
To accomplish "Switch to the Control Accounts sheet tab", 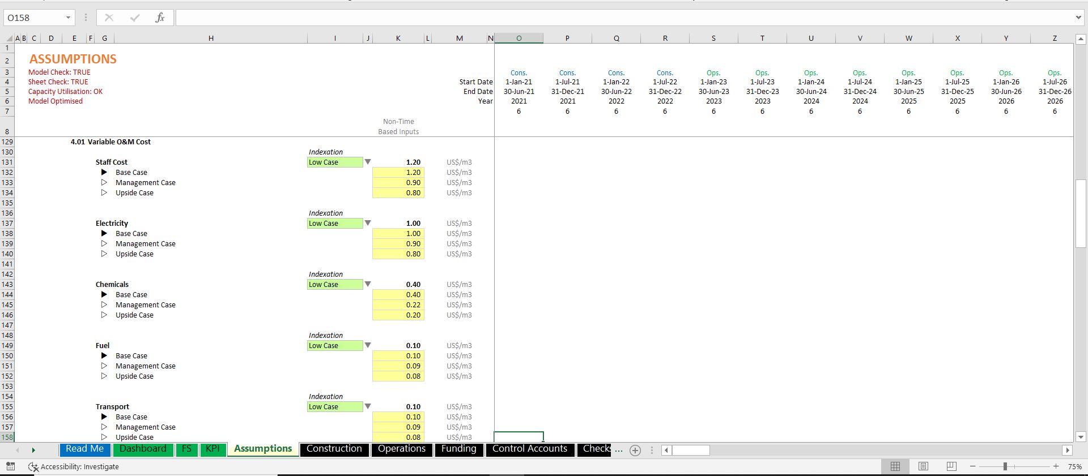I will pos(530,449).
